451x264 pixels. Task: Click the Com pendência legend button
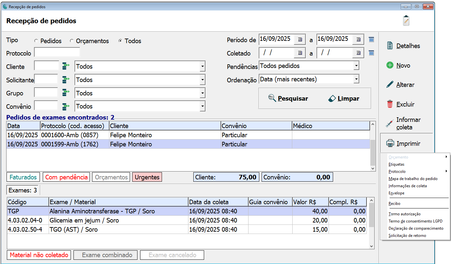(x=67, y=177)
